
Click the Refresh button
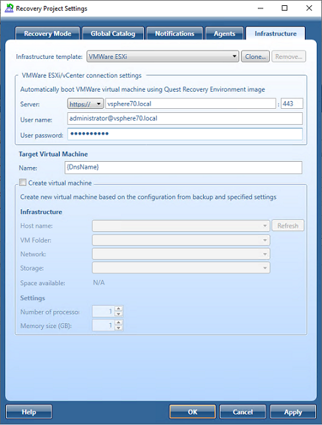pyautogui.click(x=288, y=226)
